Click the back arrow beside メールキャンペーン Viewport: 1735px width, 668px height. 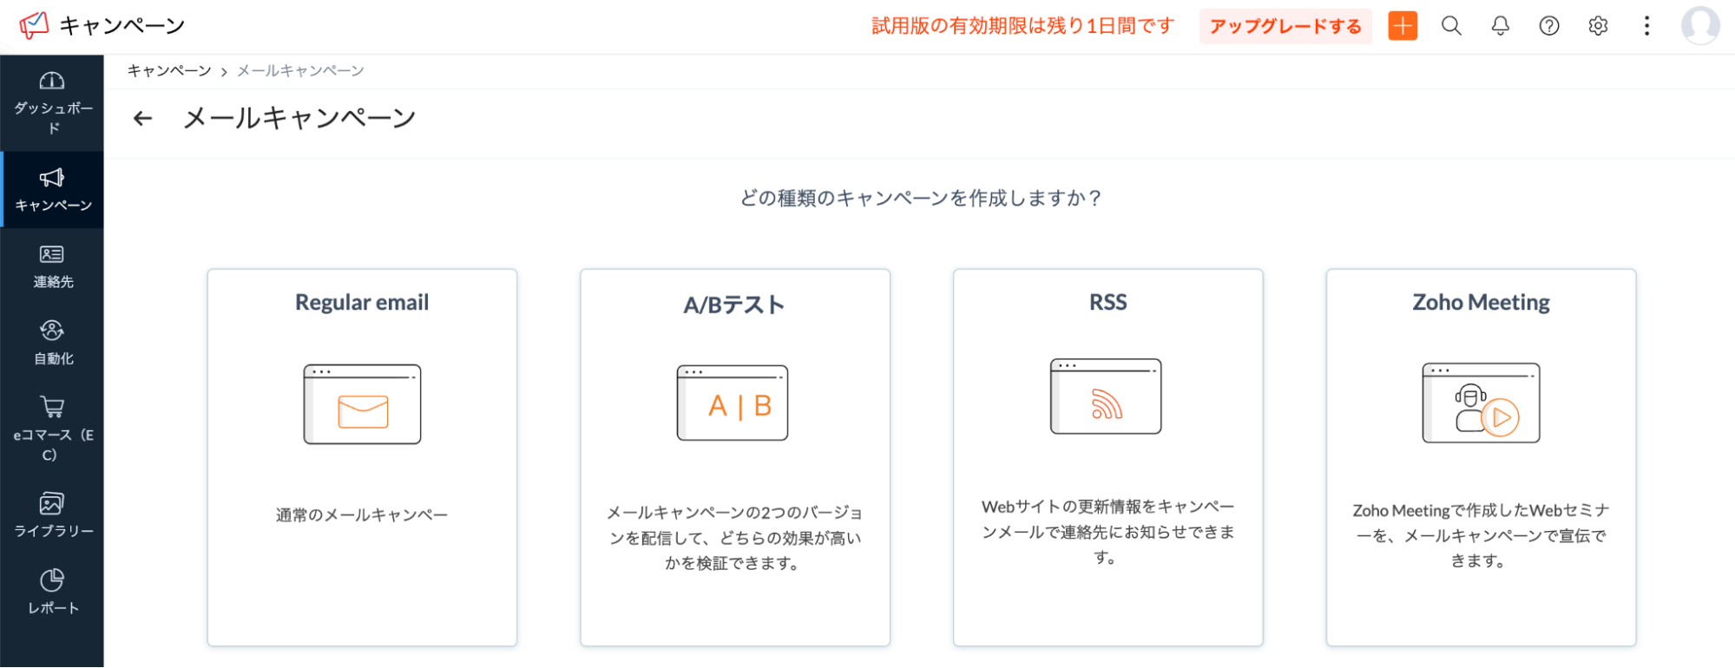[x=143, y=118]
